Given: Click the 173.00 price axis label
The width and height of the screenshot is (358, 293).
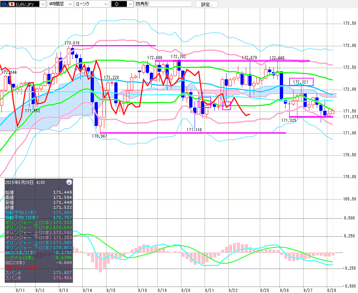Looking at the screenshot, I should point(349,46).
